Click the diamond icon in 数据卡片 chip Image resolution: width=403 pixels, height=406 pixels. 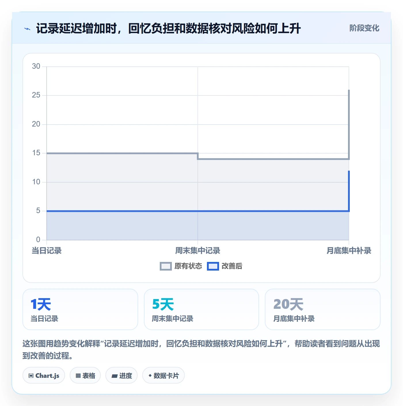point(150,376)
